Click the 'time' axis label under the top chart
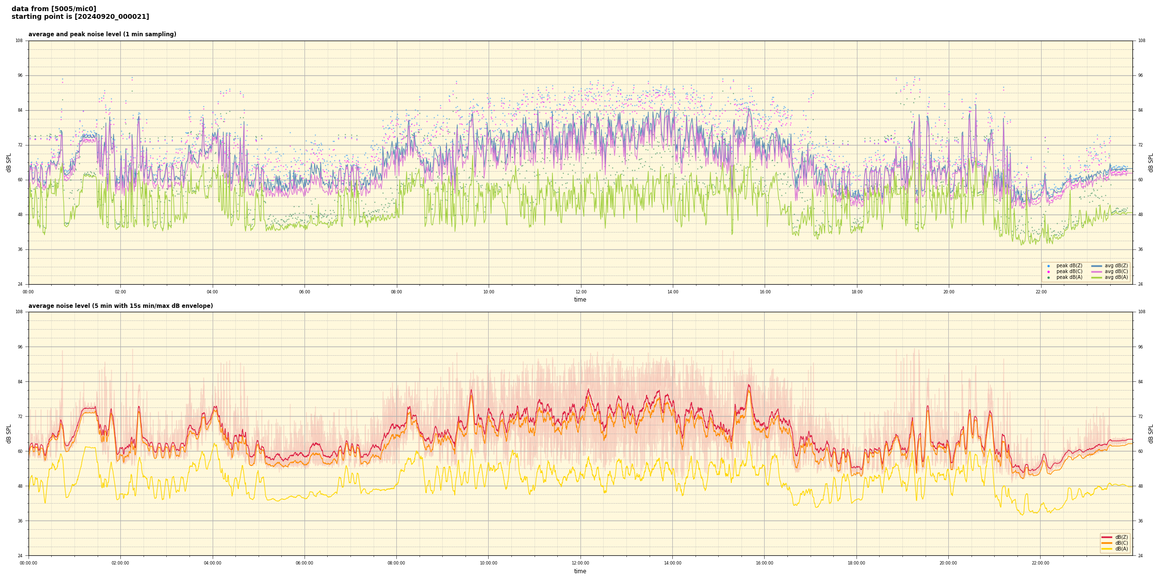The width and height of the screenshot is (1160, 580). point(580,300)
